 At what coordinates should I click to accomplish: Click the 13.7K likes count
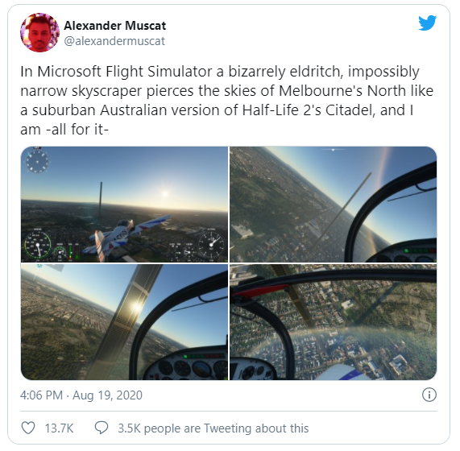59,428
